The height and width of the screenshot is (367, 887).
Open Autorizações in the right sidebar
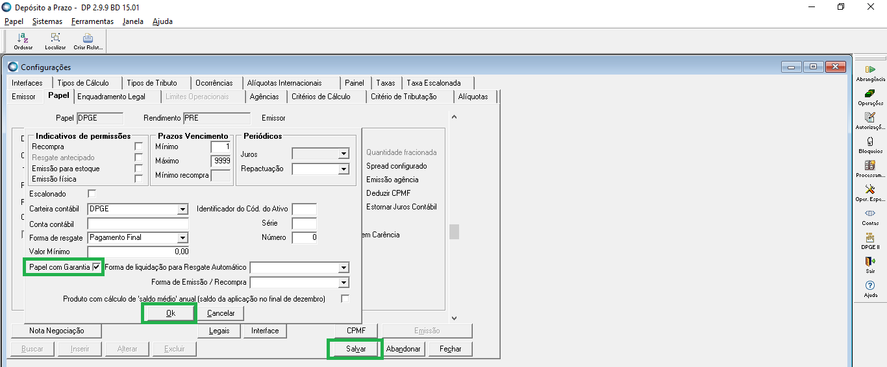870,121
